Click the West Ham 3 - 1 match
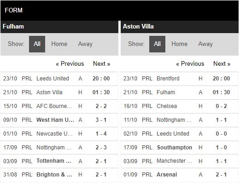 tap(59, 120)
